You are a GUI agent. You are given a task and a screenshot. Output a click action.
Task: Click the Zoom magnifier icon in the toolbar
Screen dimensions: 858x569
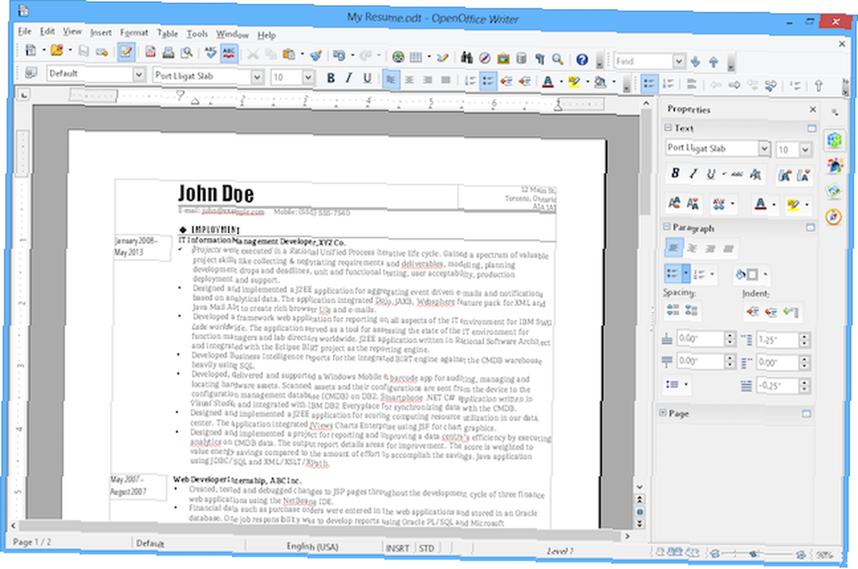558,59
